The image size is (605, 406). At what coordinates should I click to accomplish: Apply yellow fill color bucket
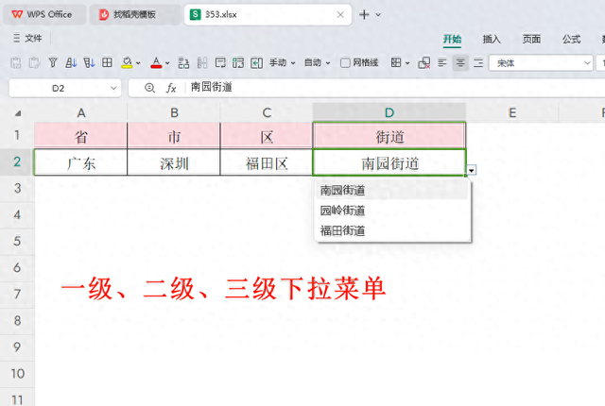[127, 62]
